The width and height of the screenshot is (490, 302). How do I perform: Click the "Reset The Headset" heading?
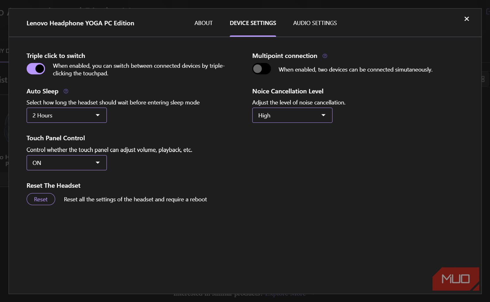(x=54, y=186)
